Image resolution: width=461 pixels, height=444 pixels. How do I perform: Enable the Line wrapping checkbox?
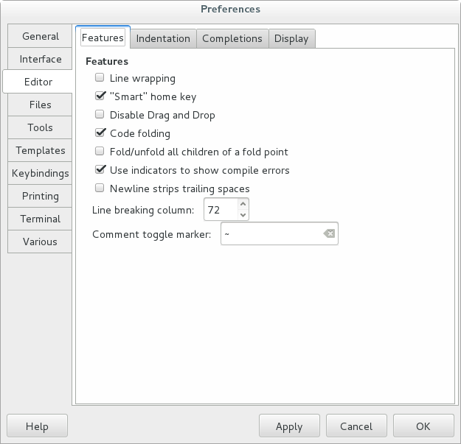tap(100, 77)
